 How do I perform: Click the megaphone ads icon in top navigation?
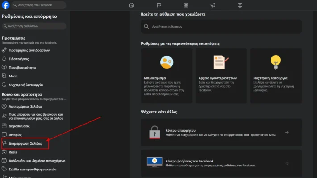pyautogui.click(x=213, y=5)
